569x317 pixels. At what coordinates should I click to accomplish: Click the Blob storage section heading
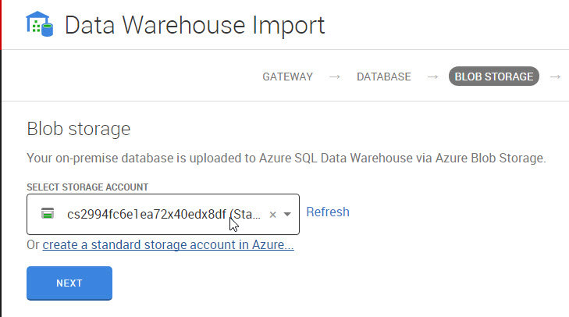pos(78,128)
